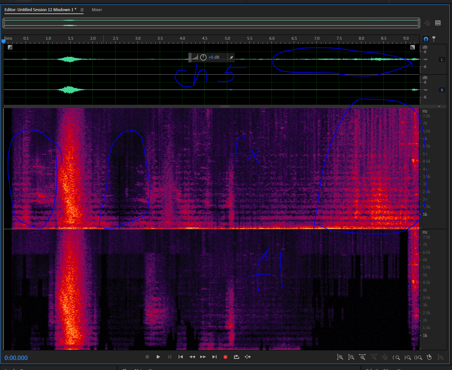
Task: Move playhead to previous marker
Action: pos(181,357)
